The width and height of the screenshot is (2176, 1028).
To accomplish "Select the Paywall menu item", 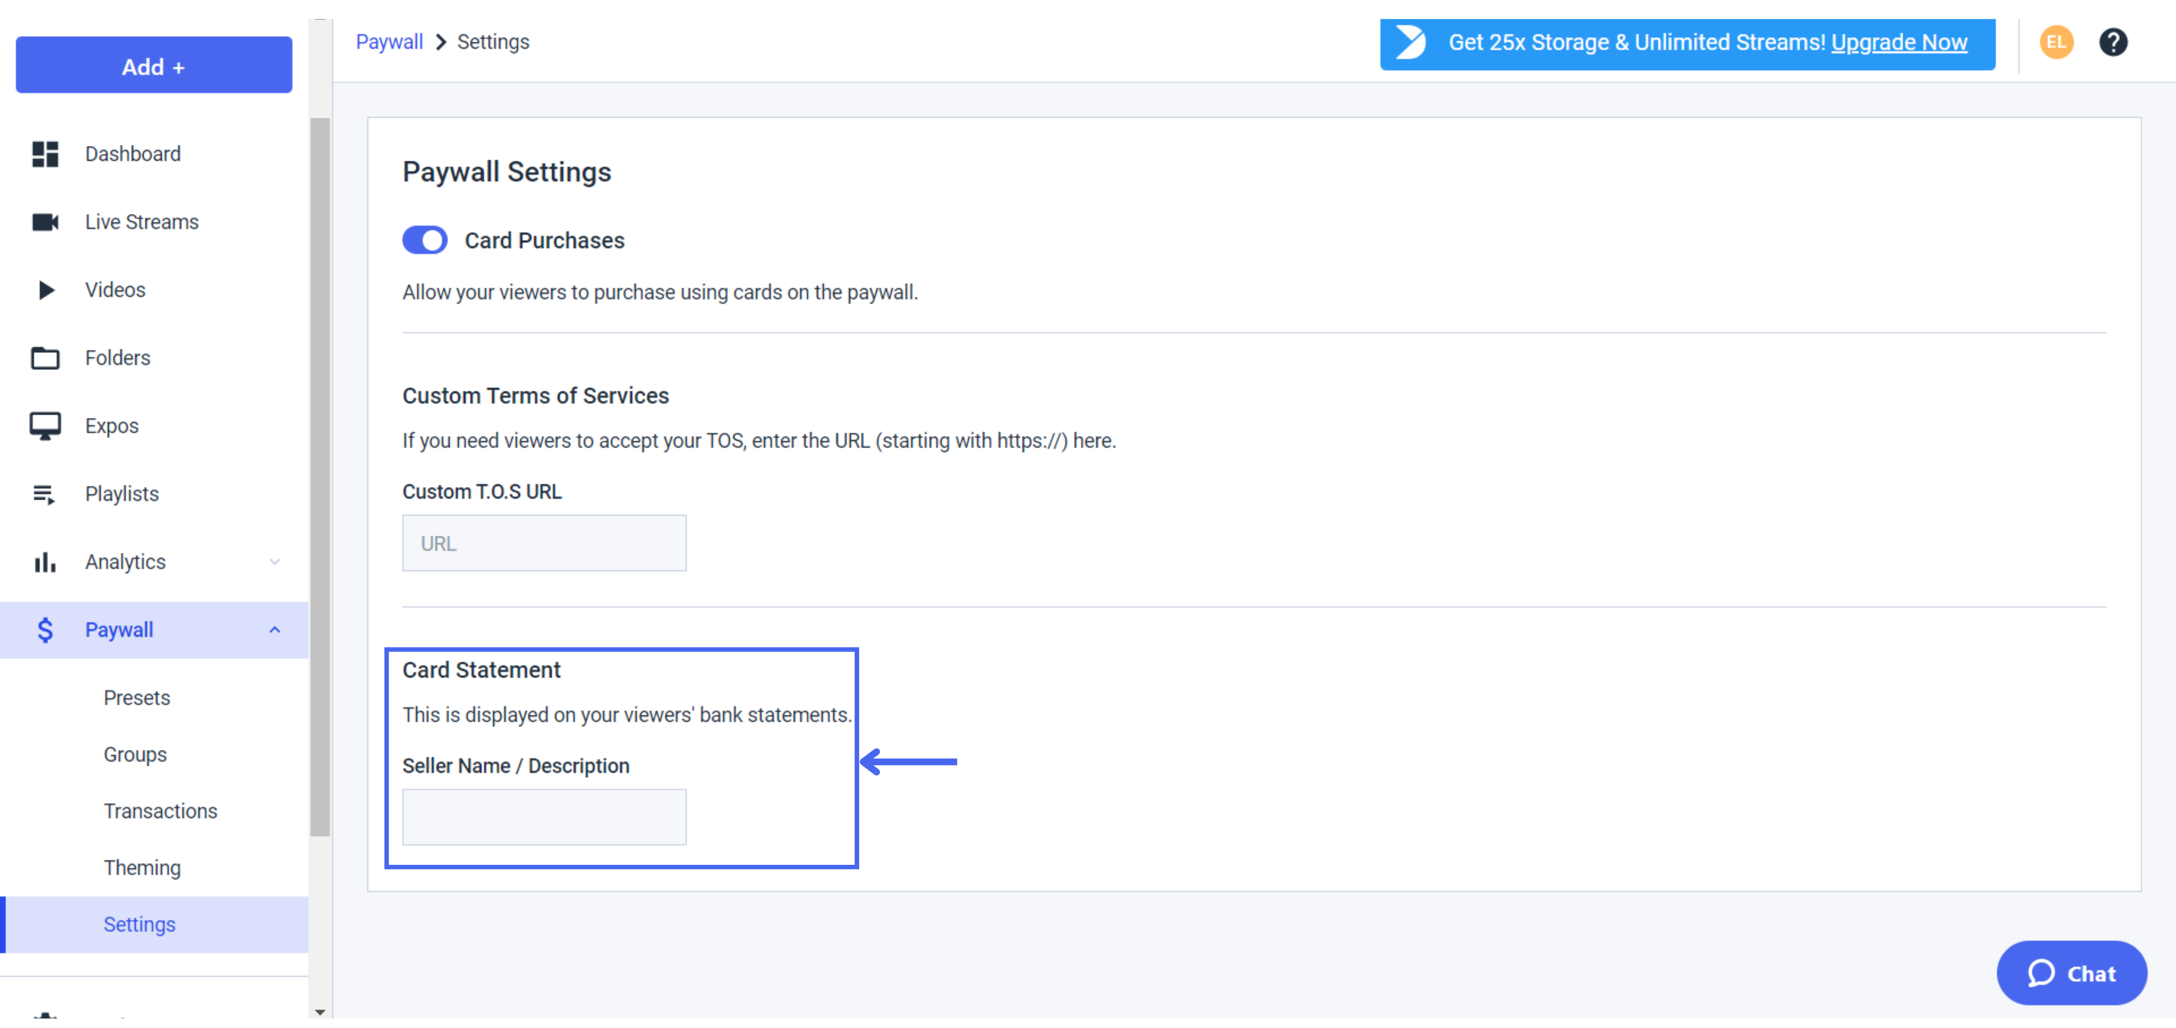I will point(154,631).
